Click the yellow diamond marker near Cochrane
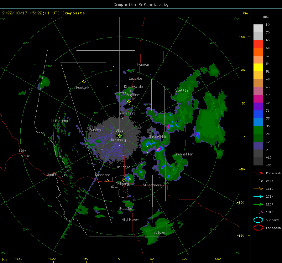 [x=107, y=180]
